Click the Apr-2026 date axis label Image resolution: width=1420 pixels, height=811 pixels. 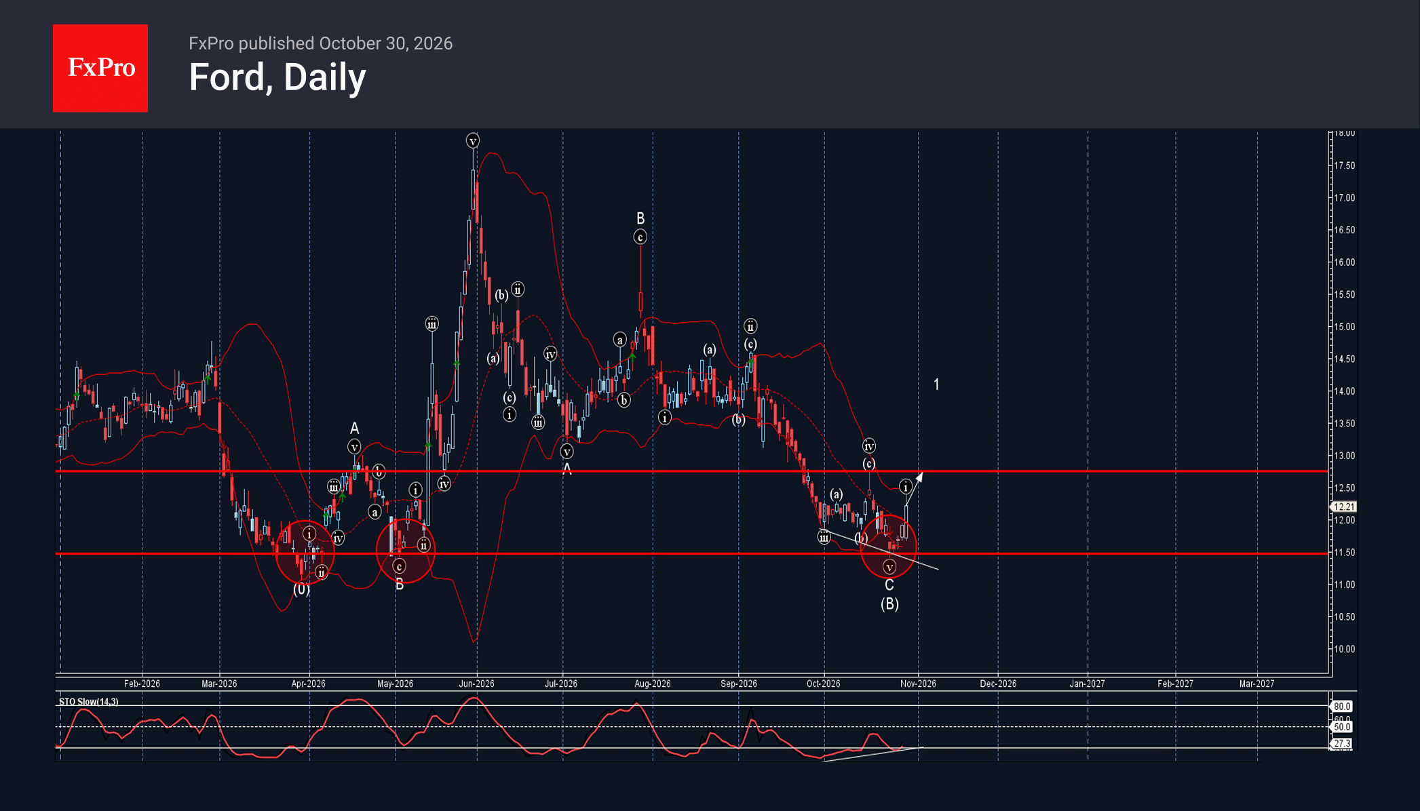coord(309,684)
